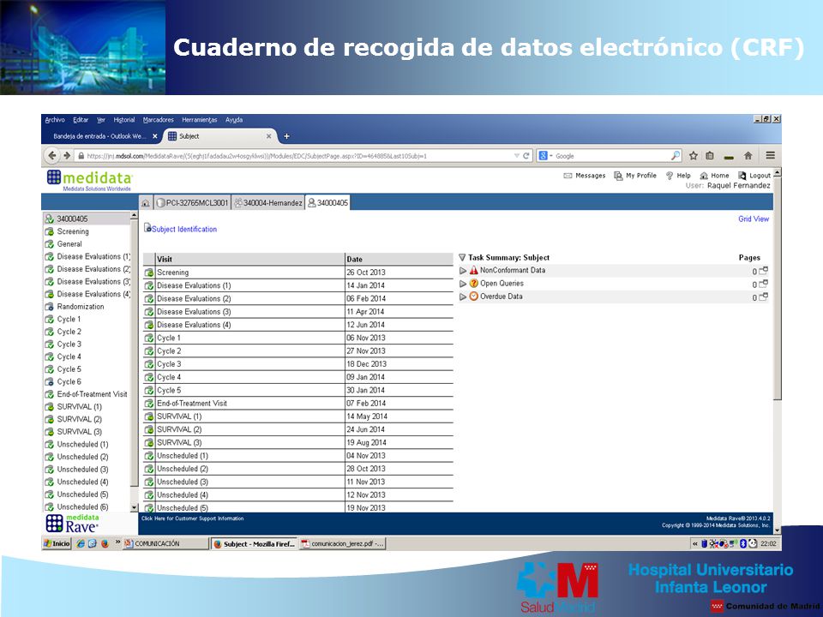
Task: Open the Firefox home icon in toolbar
Action: tap(748, 156)
